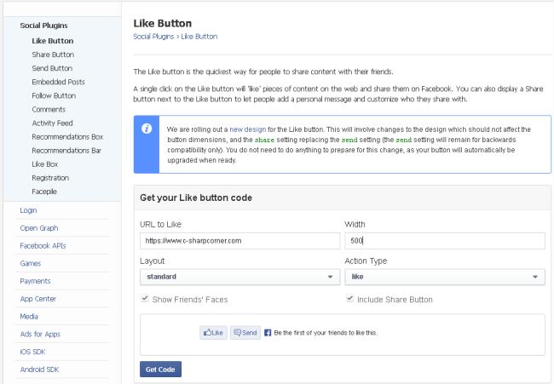The width and height of the screenshot is (554, 384).
Task: Toggle Include Share Button checkbox
Action: coord(349,298)
